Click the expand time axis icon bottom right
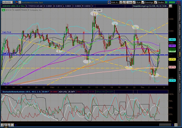Viewport: 182px width, 128px height. [176, 125]
